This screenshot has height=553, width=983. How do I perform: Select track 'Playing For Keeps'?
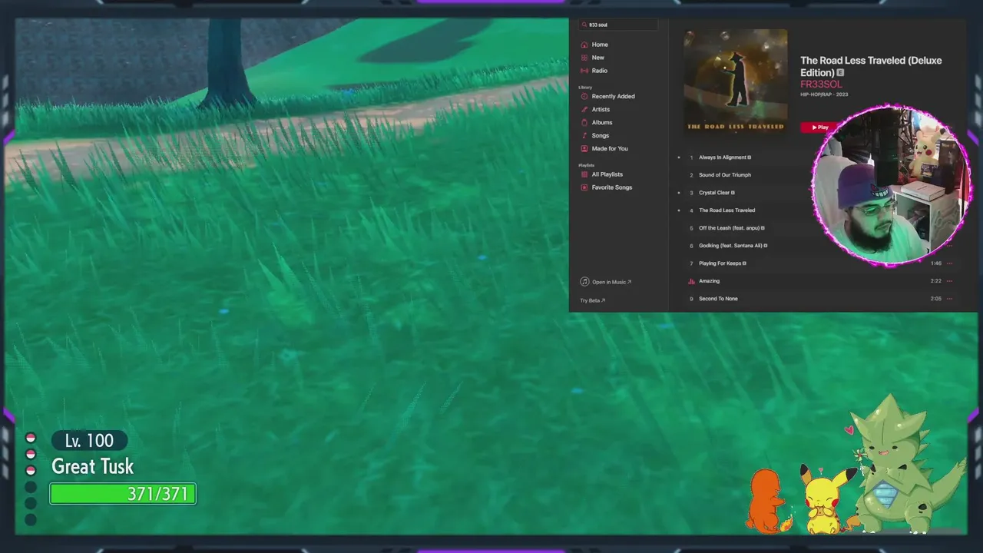pyautogui.click(x=723, y=263)
